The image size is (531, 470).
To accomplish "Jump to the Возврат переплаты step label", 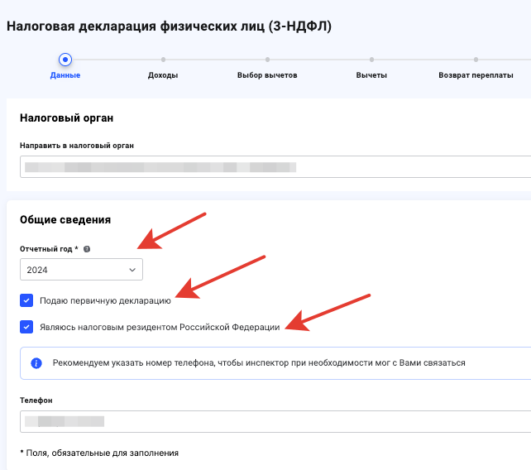I will point(476,75).
